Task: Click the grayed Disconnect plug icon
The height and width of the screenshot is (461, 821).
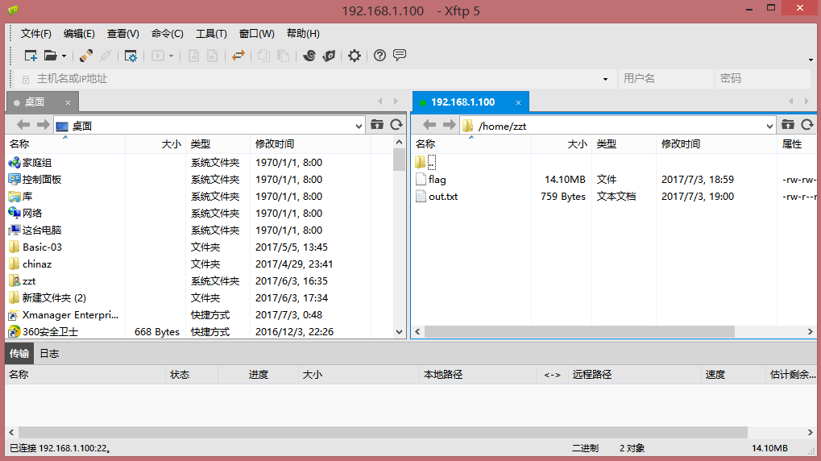Action: pyautogui.click(x=106, y=56)
